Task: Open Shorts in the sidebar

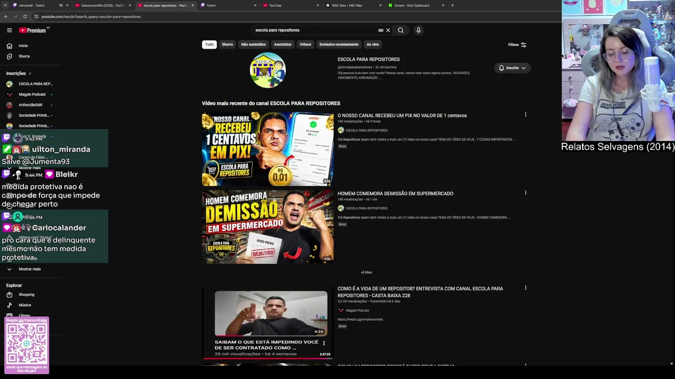Action: [24, 56]
